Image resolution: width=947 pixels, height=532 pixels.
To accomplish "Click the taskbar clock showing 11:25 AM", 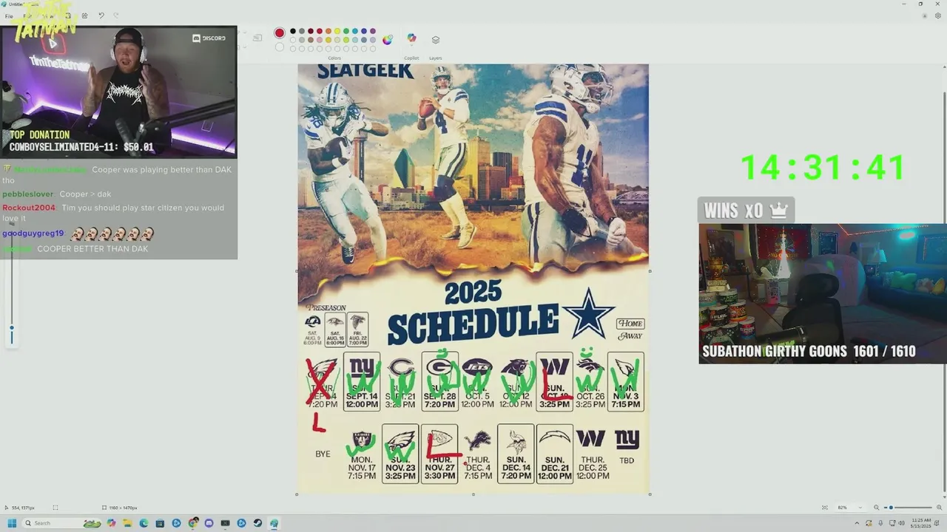I will tap(920, 523).
